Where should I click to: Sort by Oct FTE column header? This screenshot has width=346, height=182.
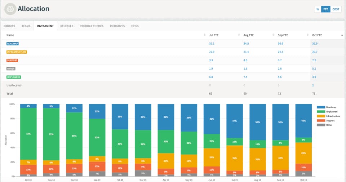click(x=317, y=35)
